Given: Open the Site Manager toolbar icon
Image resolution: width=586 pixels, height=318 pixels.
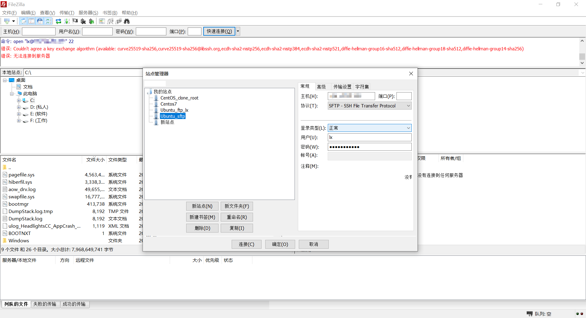Looking at the screenshot, I should [x=7, y=21].
